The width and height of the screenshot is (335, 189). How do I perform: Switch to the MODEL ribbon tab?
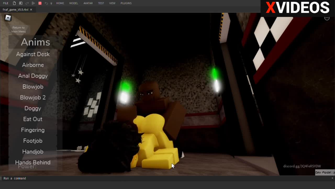74,3
